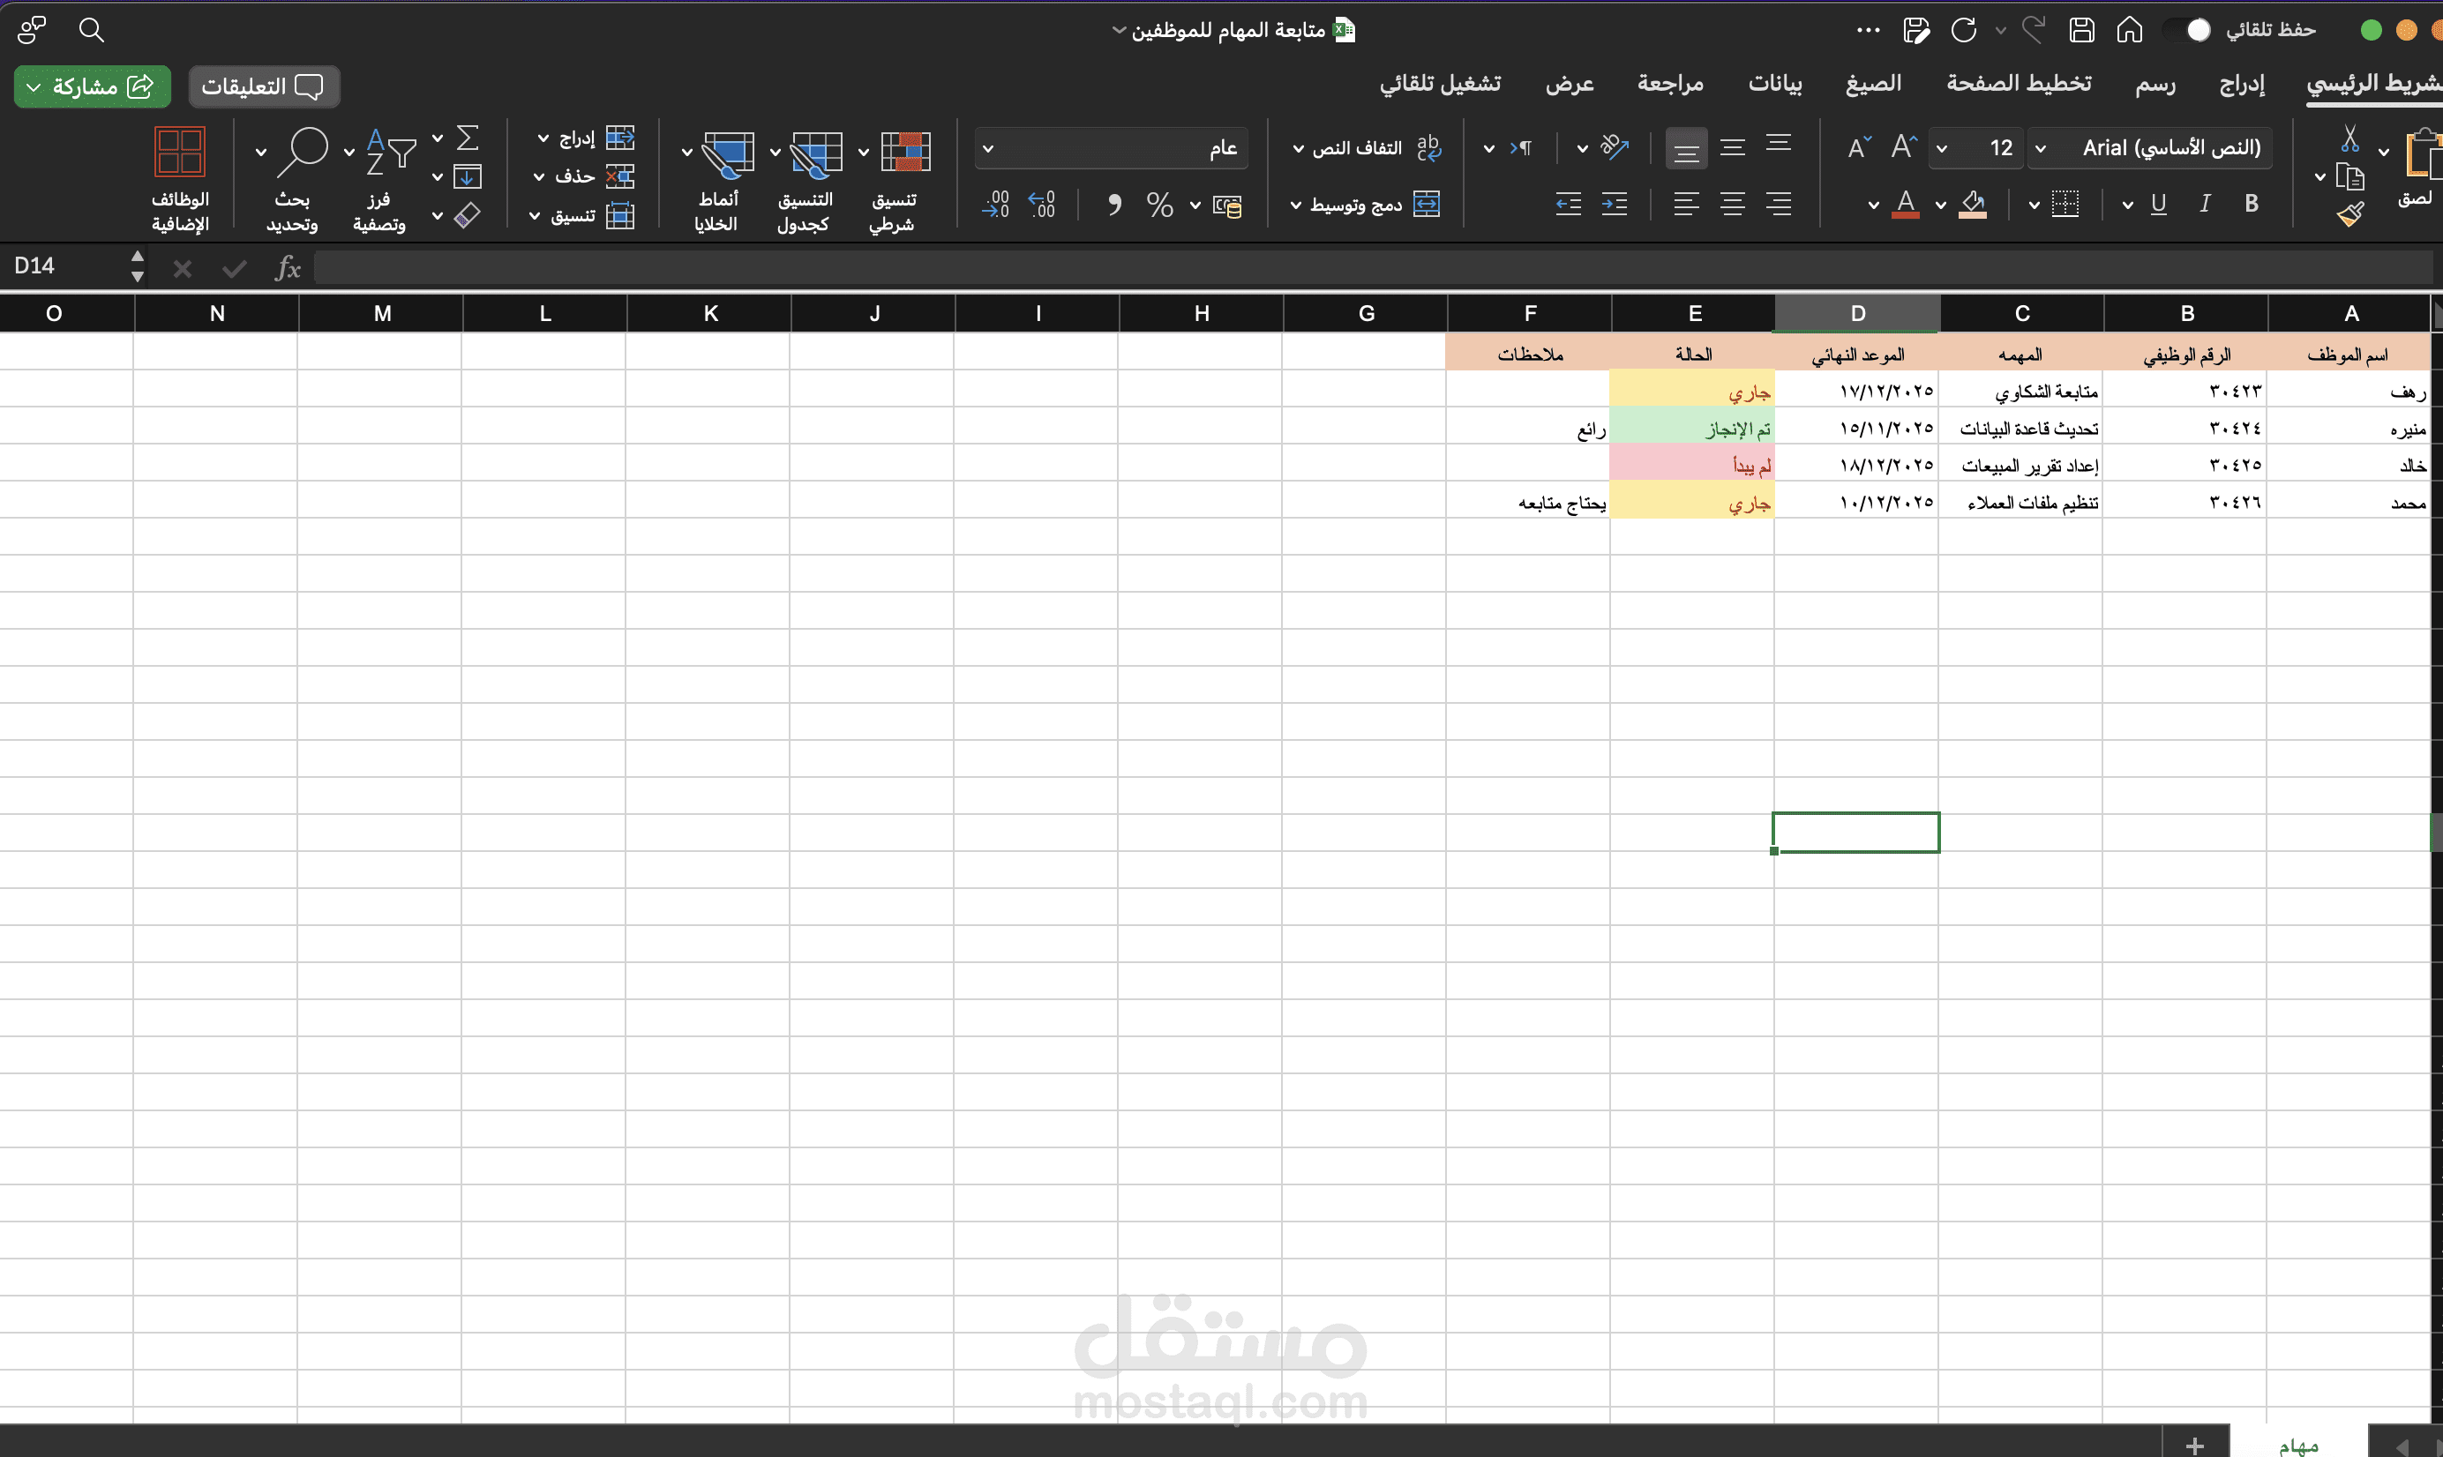Apply the fill color bucket swatch

pos(1973,205)
